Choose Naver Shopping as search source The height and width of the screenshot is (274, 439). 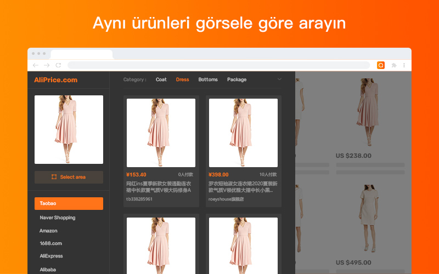point(58,218)
